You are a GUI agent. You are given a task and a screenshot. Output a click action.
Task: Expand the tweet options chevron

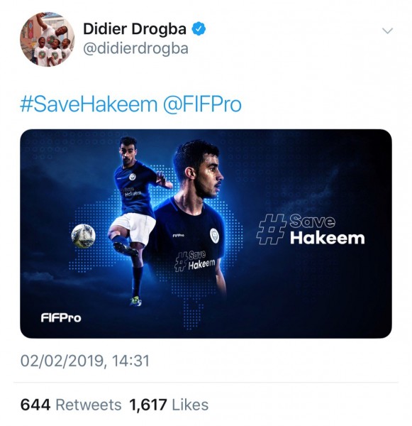(x=387, y=31)
